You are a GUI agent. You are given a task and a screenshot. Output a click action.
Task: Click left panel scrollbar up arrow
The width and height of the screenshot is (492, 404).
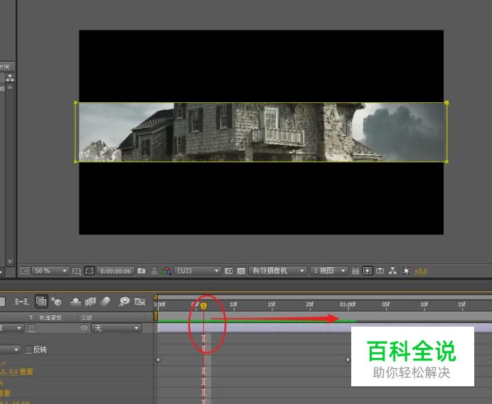click(10, 87)
